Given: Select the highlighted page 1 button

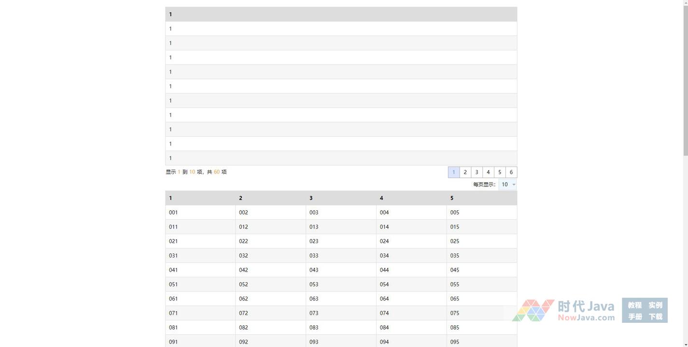Looking at the screenshot, I should coord(453,172).
